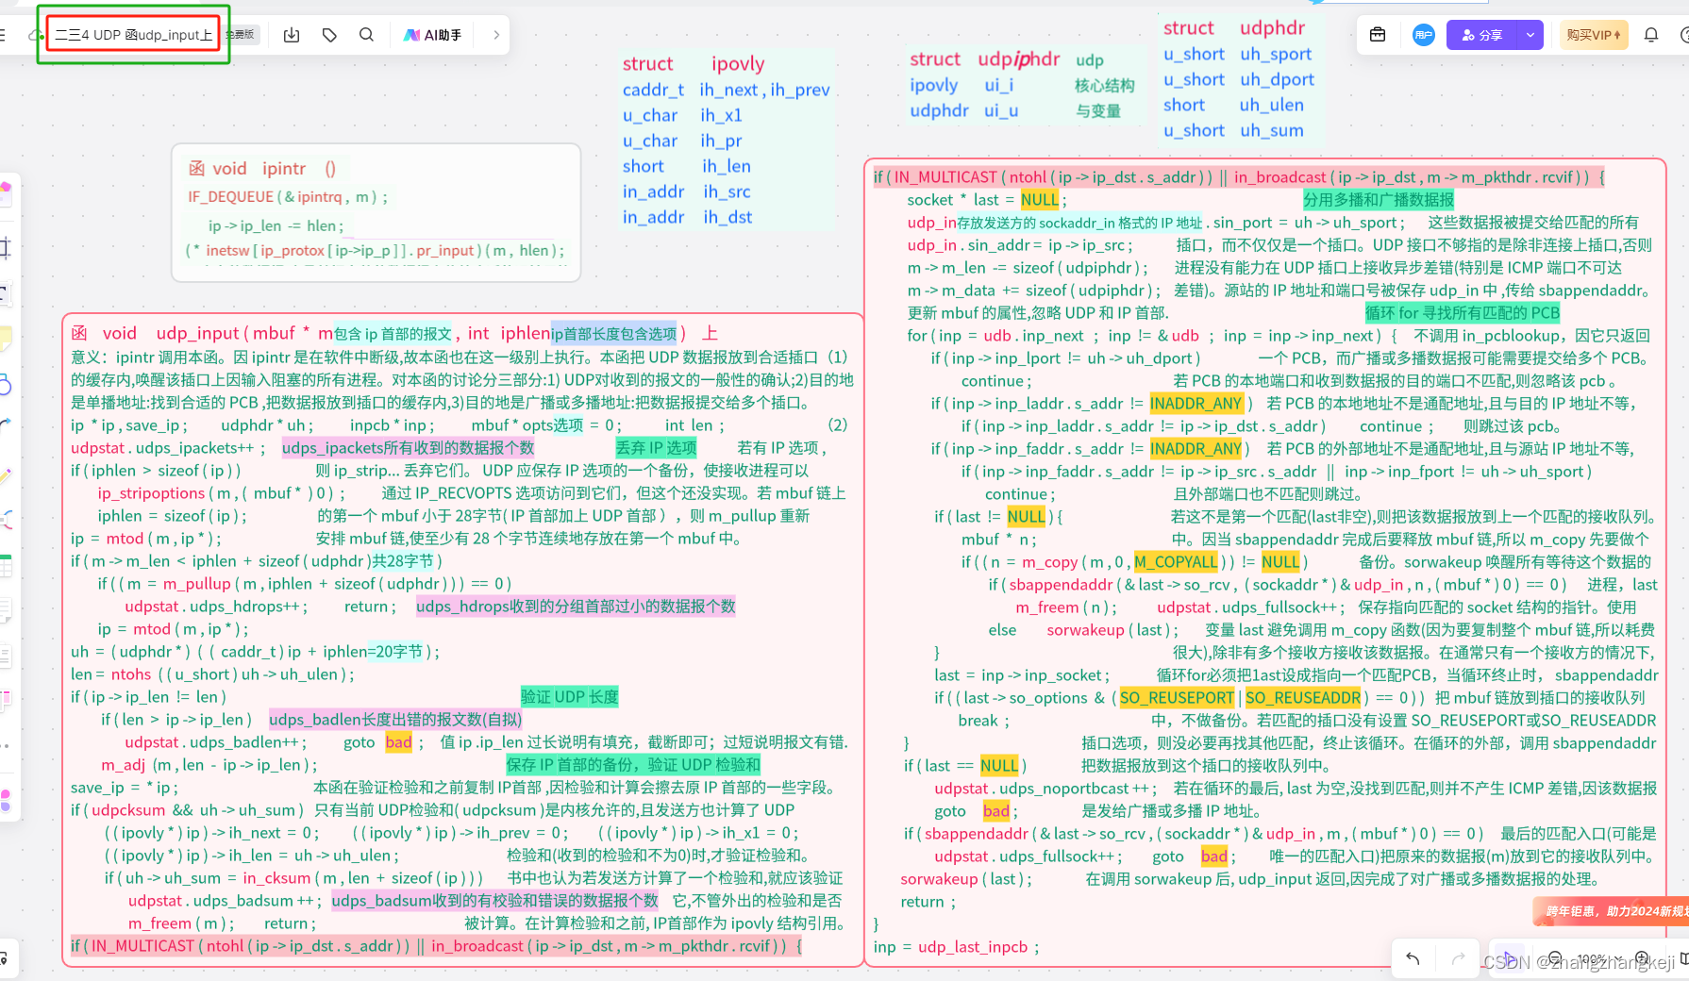Click 'udps_badsum收到的有校验和错误的数据报个数' note
The height and width of the screenshot is (981, 1689).
pos(494,901)
